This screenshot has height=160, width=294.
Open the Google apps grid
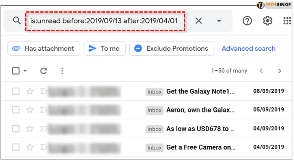(287, 20)
